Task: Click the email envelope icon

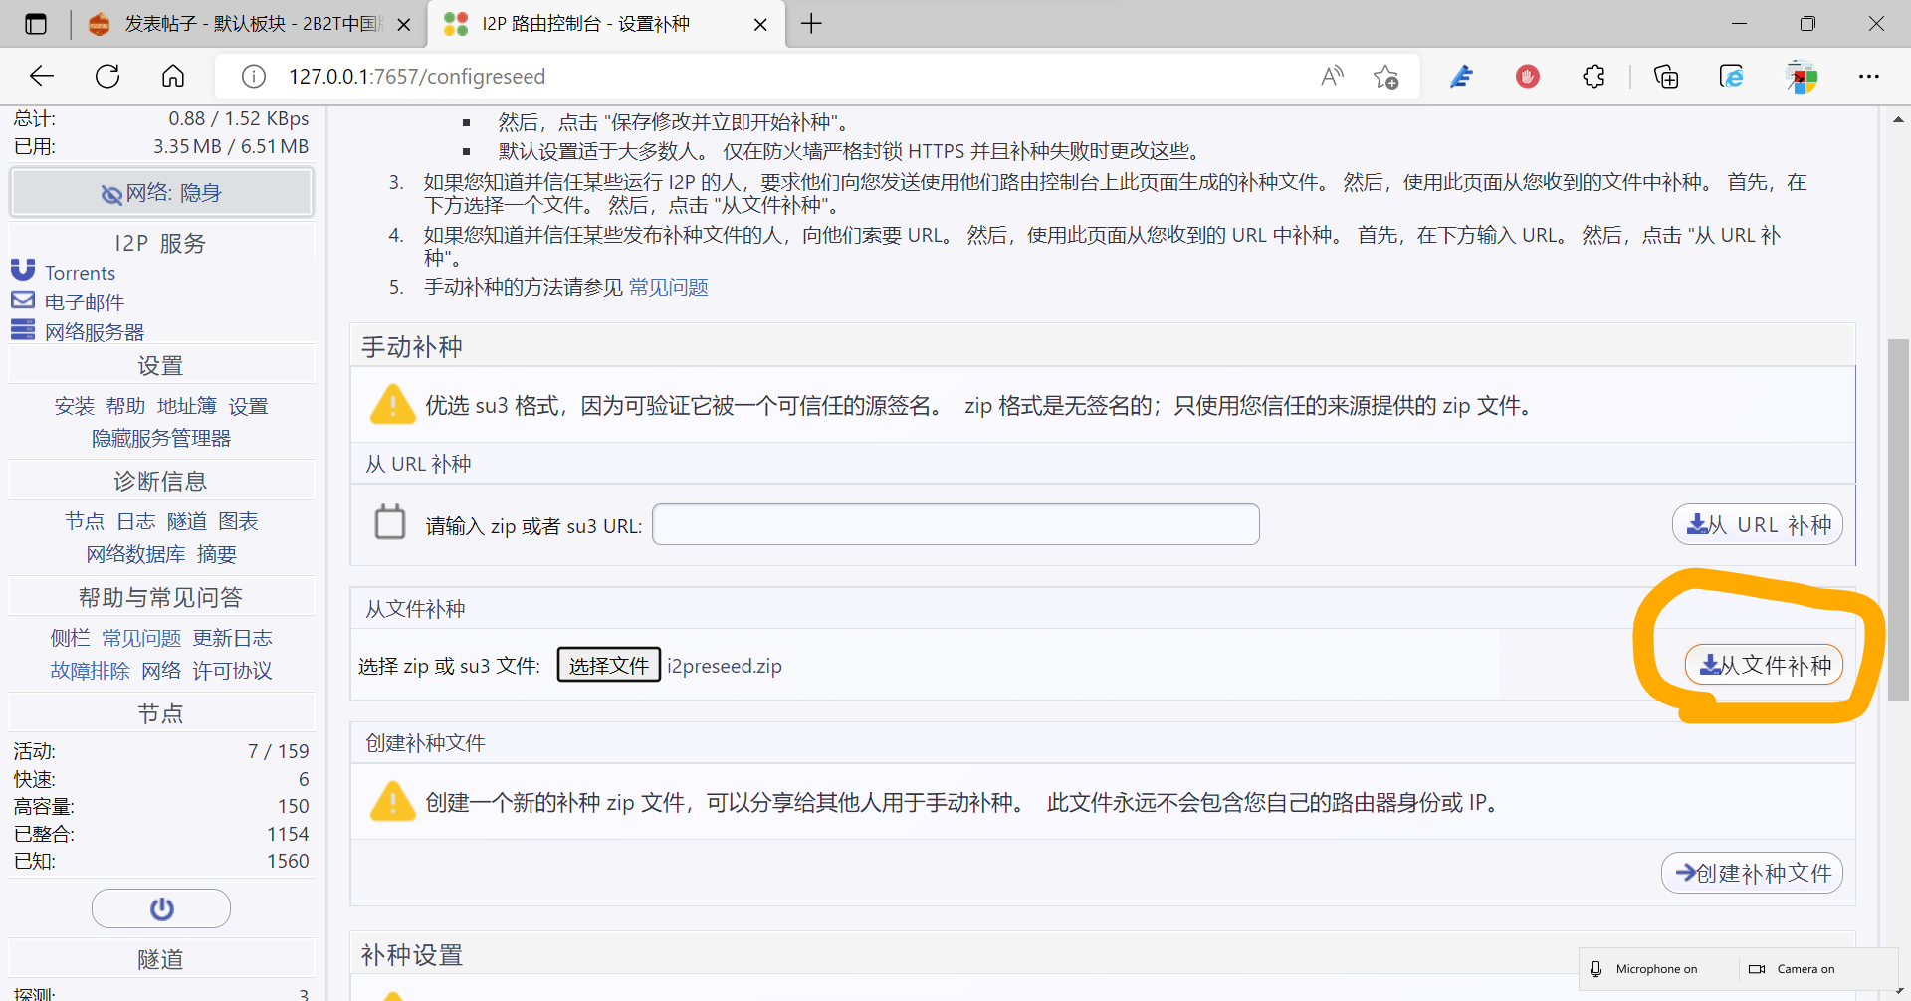Action: point(23,300)
